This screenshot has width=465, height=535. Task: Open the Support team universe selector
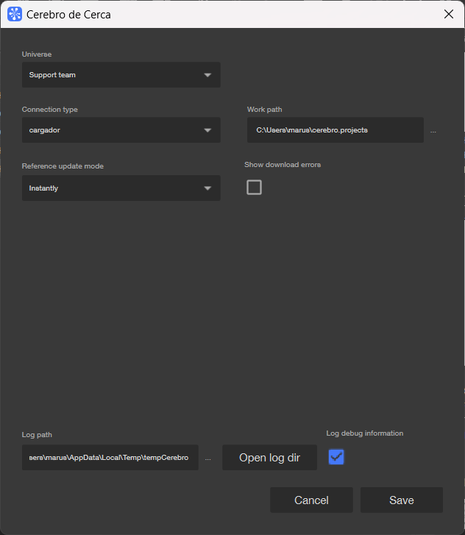[121, 75]
